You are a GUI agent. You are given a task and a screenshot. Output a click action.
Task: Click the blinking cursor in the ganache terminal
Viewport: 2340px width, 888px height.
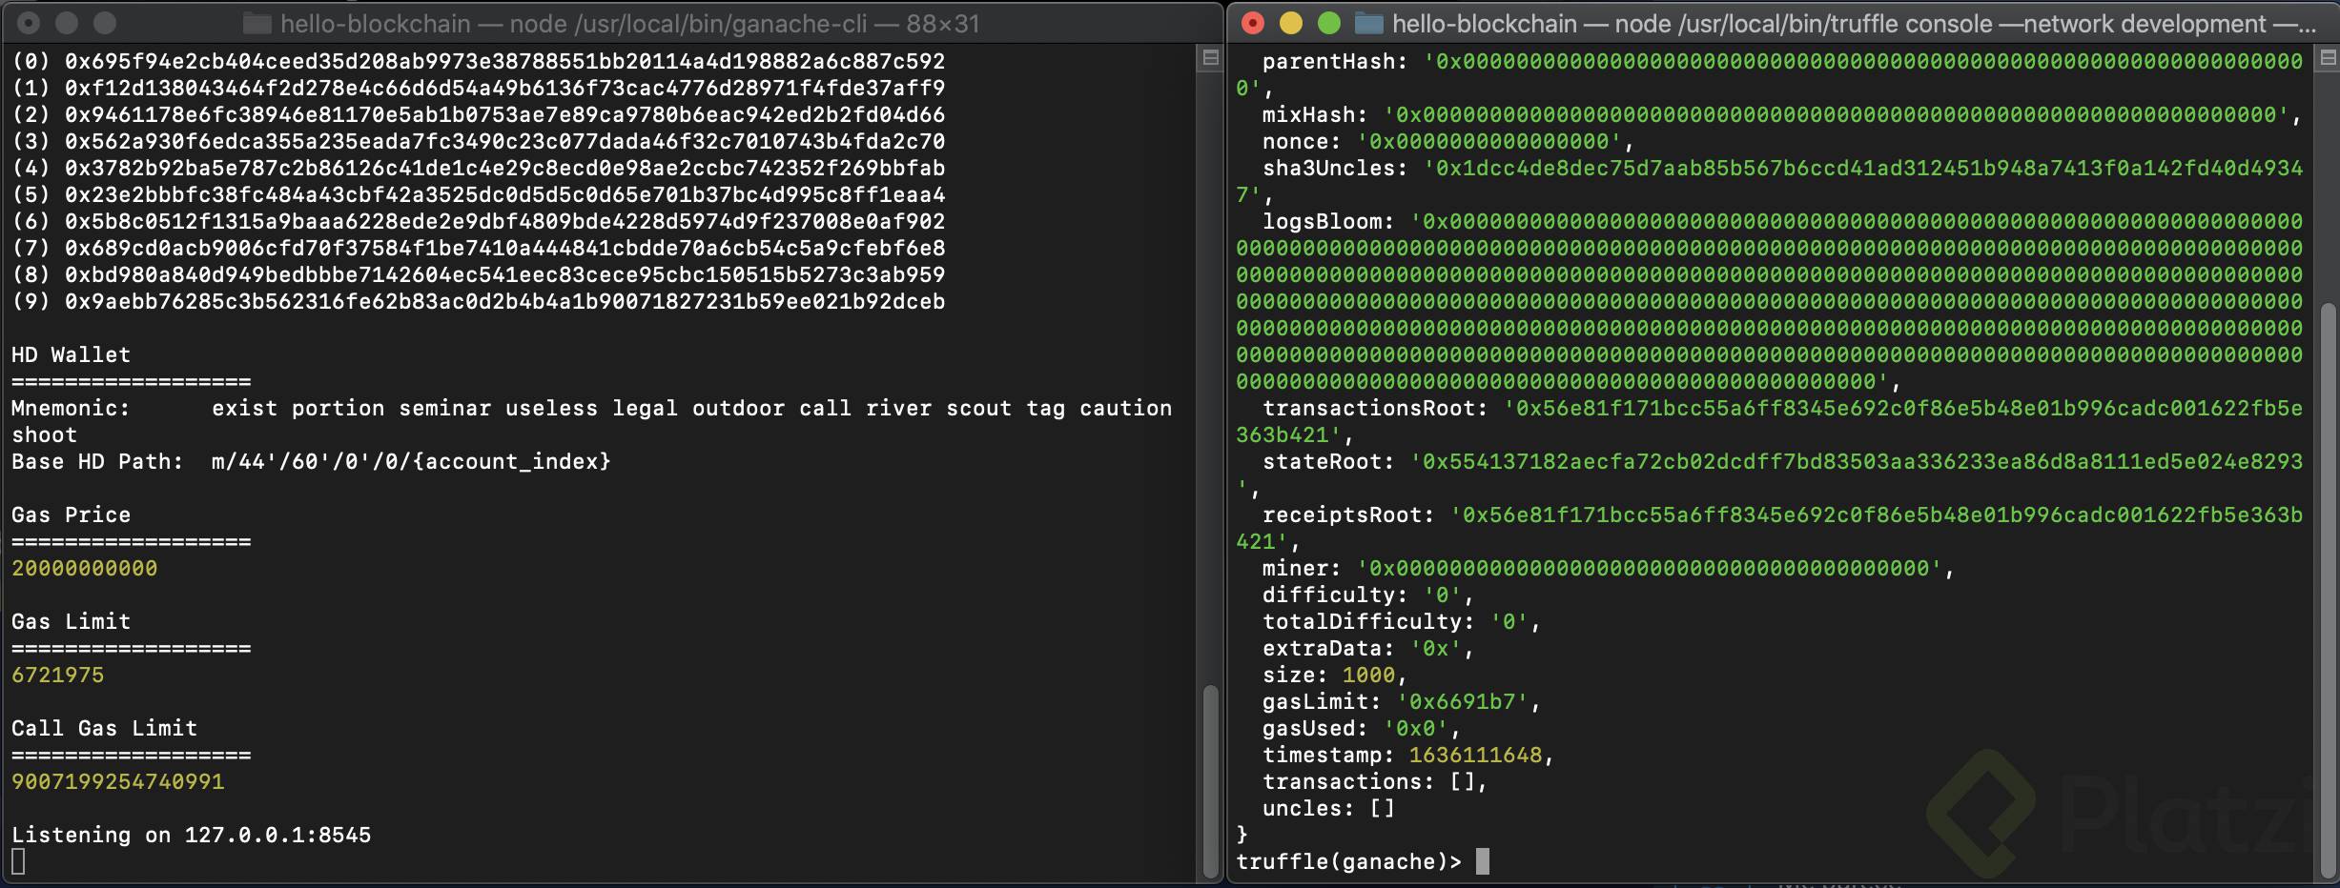click(19, 863)
